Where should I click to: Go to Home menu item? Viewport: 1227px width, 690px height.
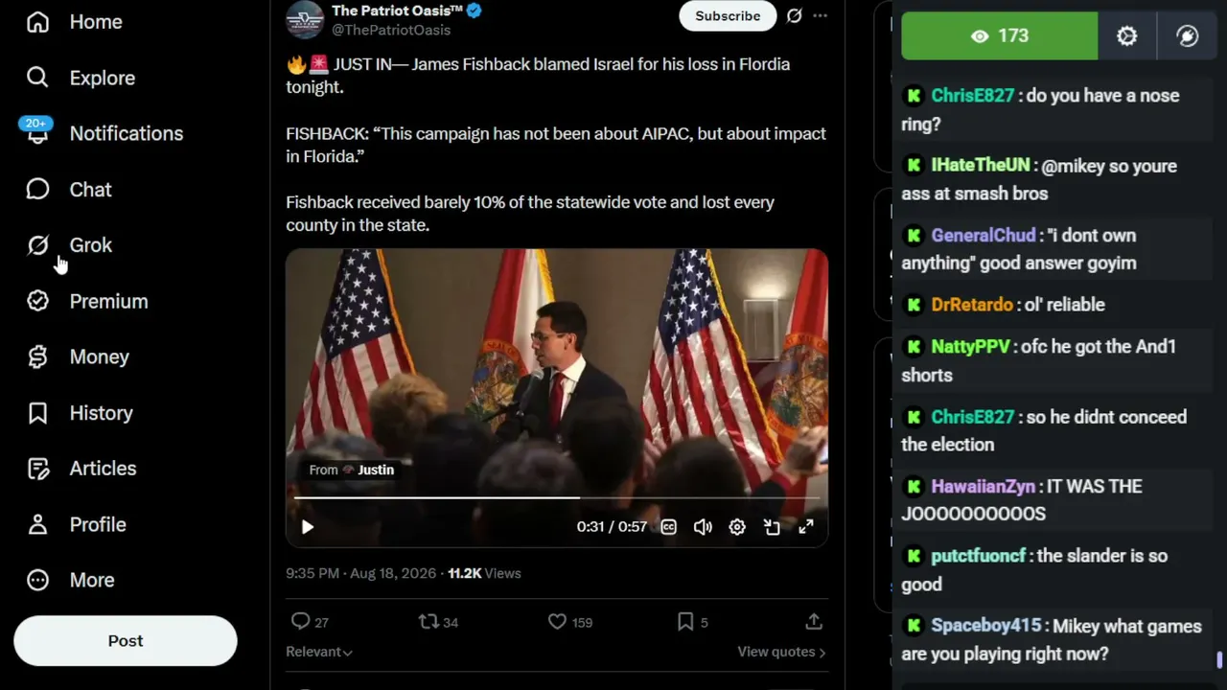click(96, 21)
